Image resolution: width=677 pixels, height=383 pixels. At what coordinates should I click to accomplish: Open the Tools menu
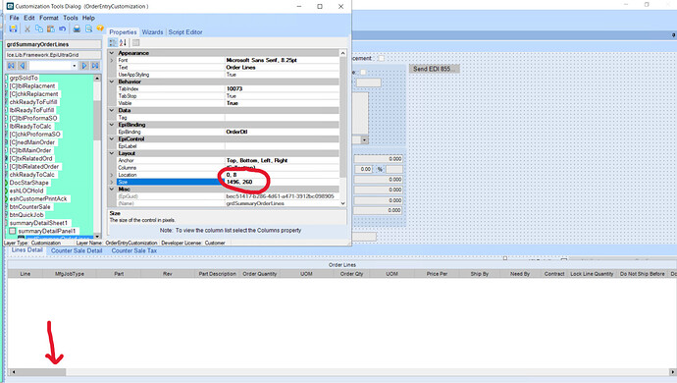[71, 18]
